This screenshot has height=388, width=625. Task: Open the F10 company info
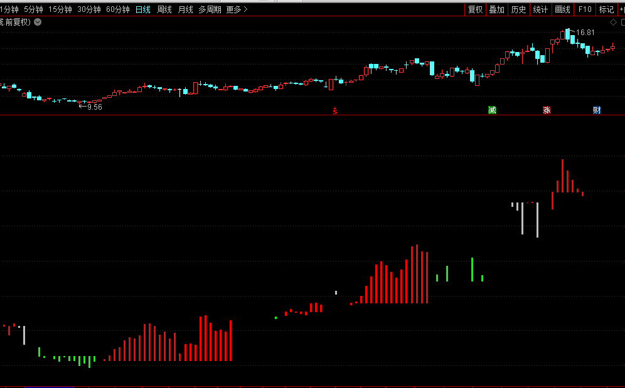click(x=585, y=9)
